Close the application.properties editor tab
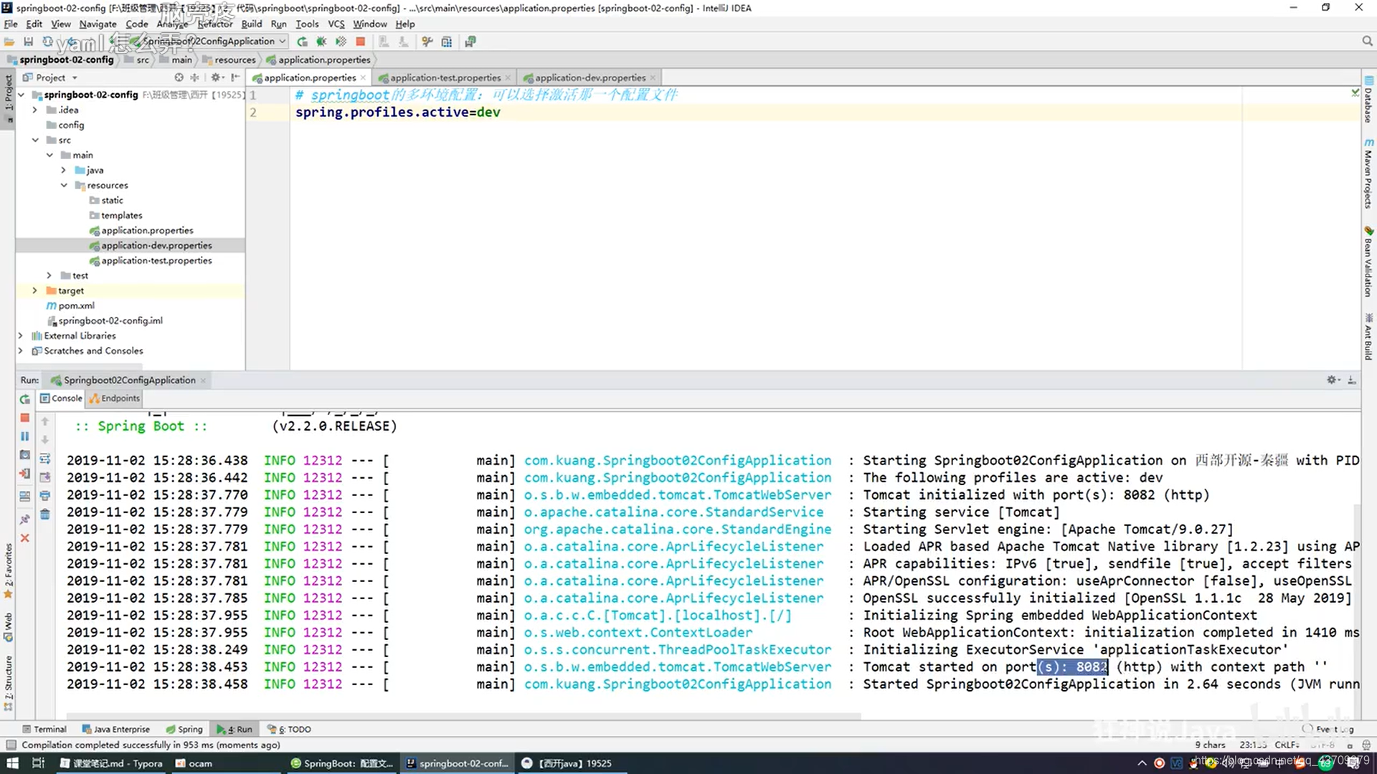This screenshot has width=1377, height=774. pyautogui.click(x=363, y=77)
